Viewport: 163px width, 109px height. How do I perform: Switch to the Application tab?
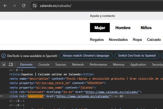[138, 65]
